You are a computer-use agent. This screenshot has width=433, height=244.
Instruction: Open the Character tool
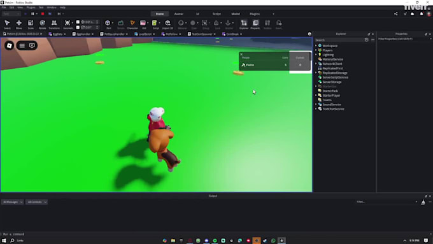point(132,24)
